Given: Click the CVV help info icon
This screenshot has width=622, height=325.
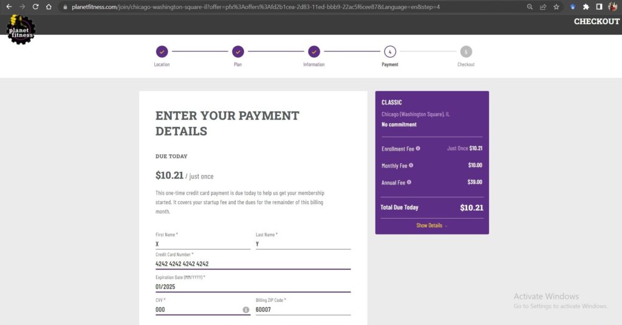Looking at the screenshot, I should click(246, 310).
